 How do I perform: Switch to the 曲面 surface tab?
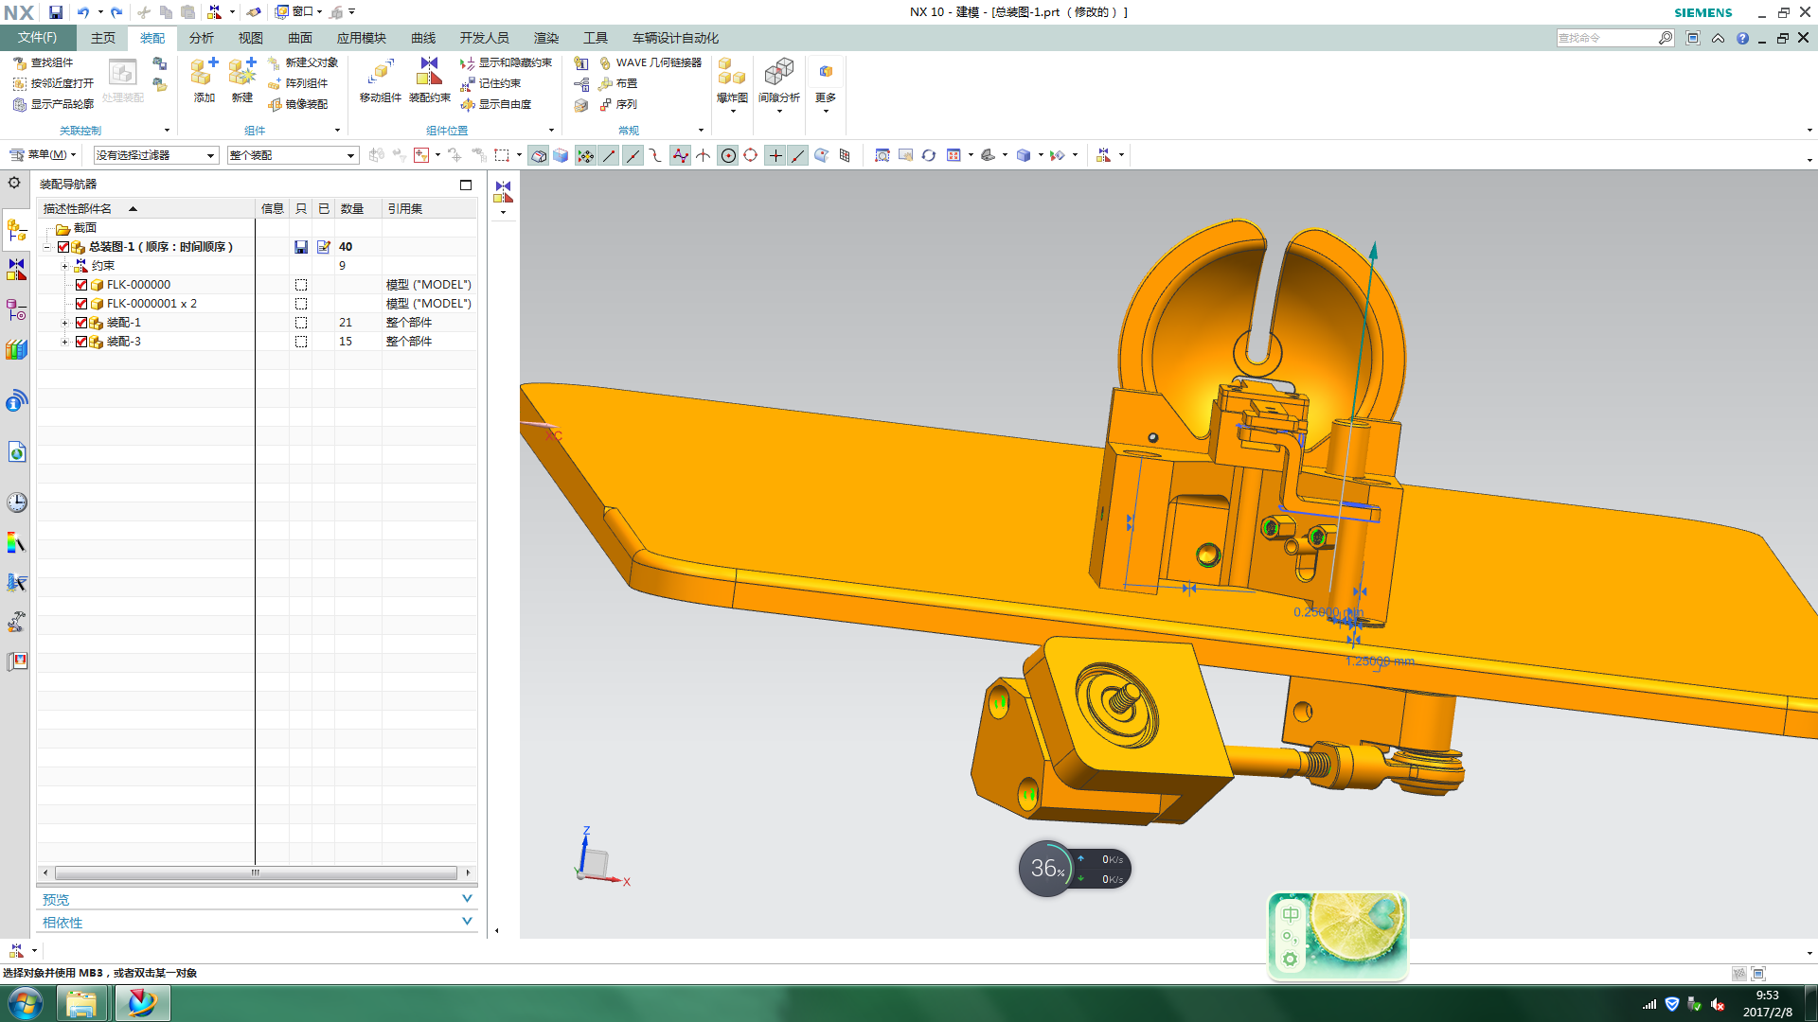point(299,38)
